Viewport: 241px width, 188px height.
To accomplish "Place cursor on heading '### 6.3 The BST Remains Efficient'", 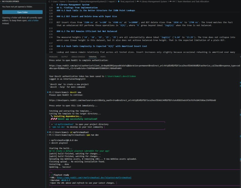I will tap(87, 31).
